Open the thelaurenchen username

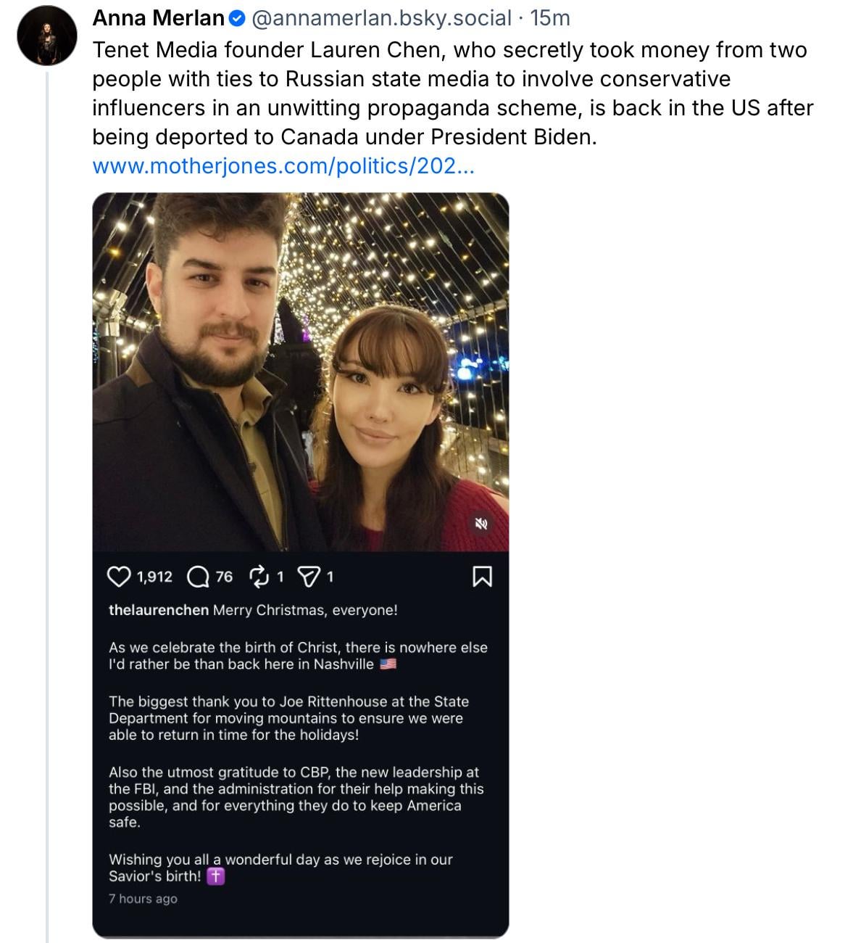point(159,610)
